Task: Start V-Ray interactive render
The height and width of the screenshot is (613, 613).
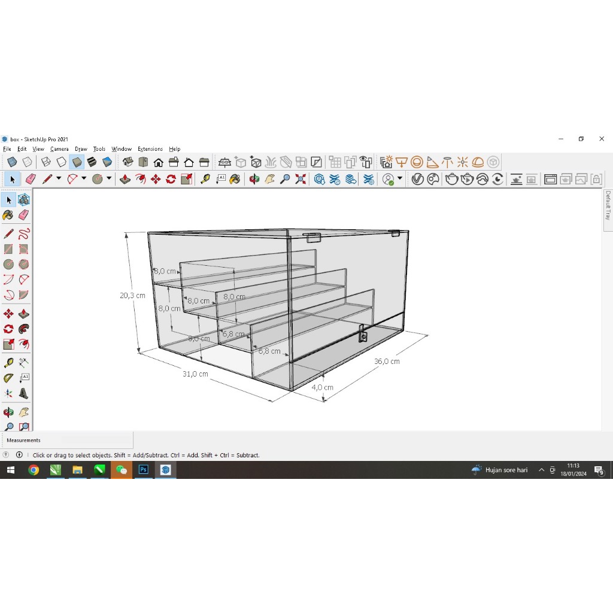Action: [467, 180]
